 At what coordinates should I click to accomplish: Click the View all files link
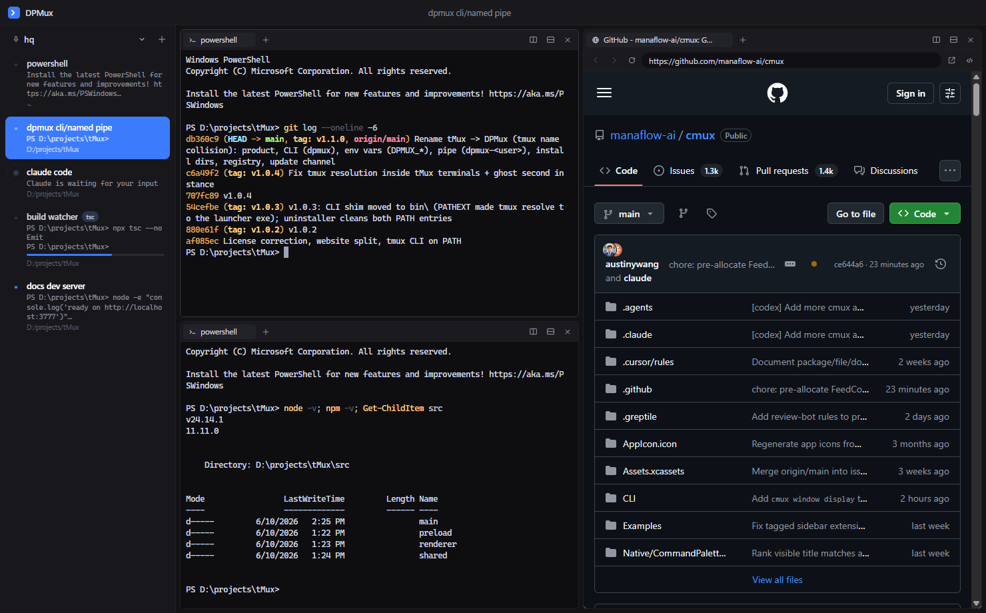point(777,580)
